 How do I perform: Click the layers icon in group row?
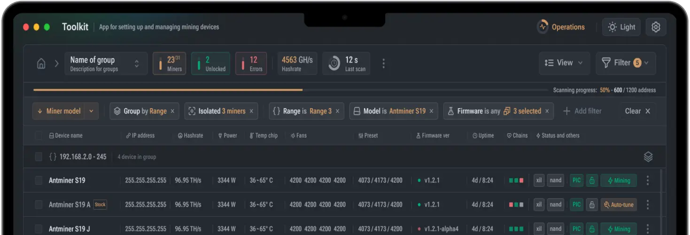(648, 157)
